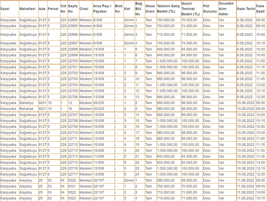Select the Sayfa No column header

72,8
